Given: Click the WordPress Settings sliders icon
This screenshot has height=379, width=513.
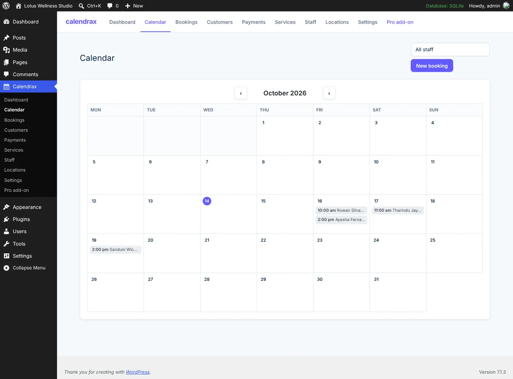Looking at the screenshot, I should point(7,256).
